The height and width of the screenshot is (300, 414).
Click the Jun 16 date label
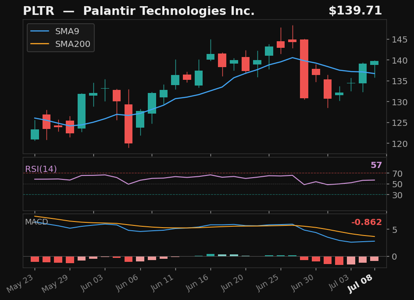(197, 283)
